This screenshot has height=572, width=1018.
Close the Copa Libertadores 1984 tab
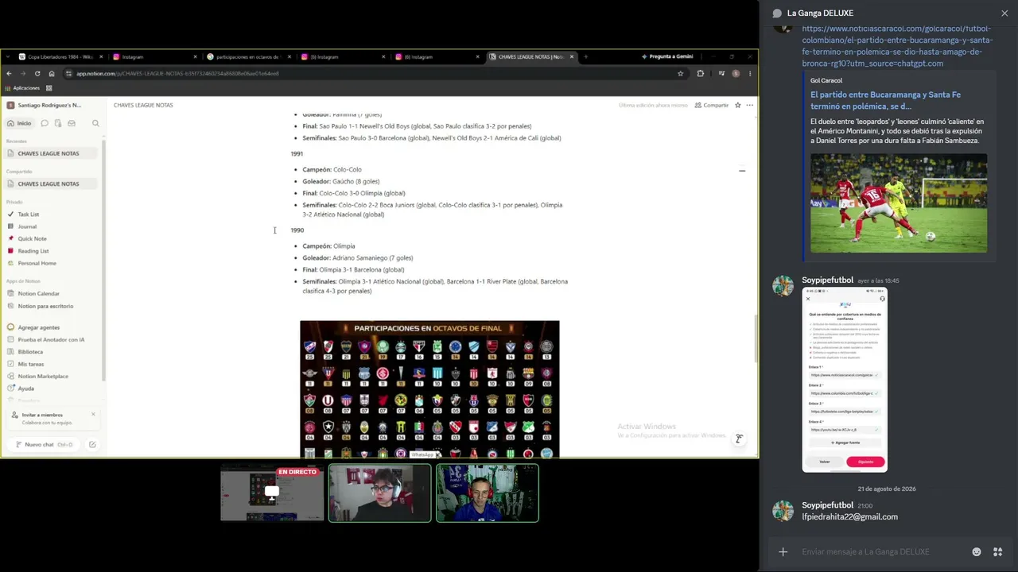click(x=101, y=56)
